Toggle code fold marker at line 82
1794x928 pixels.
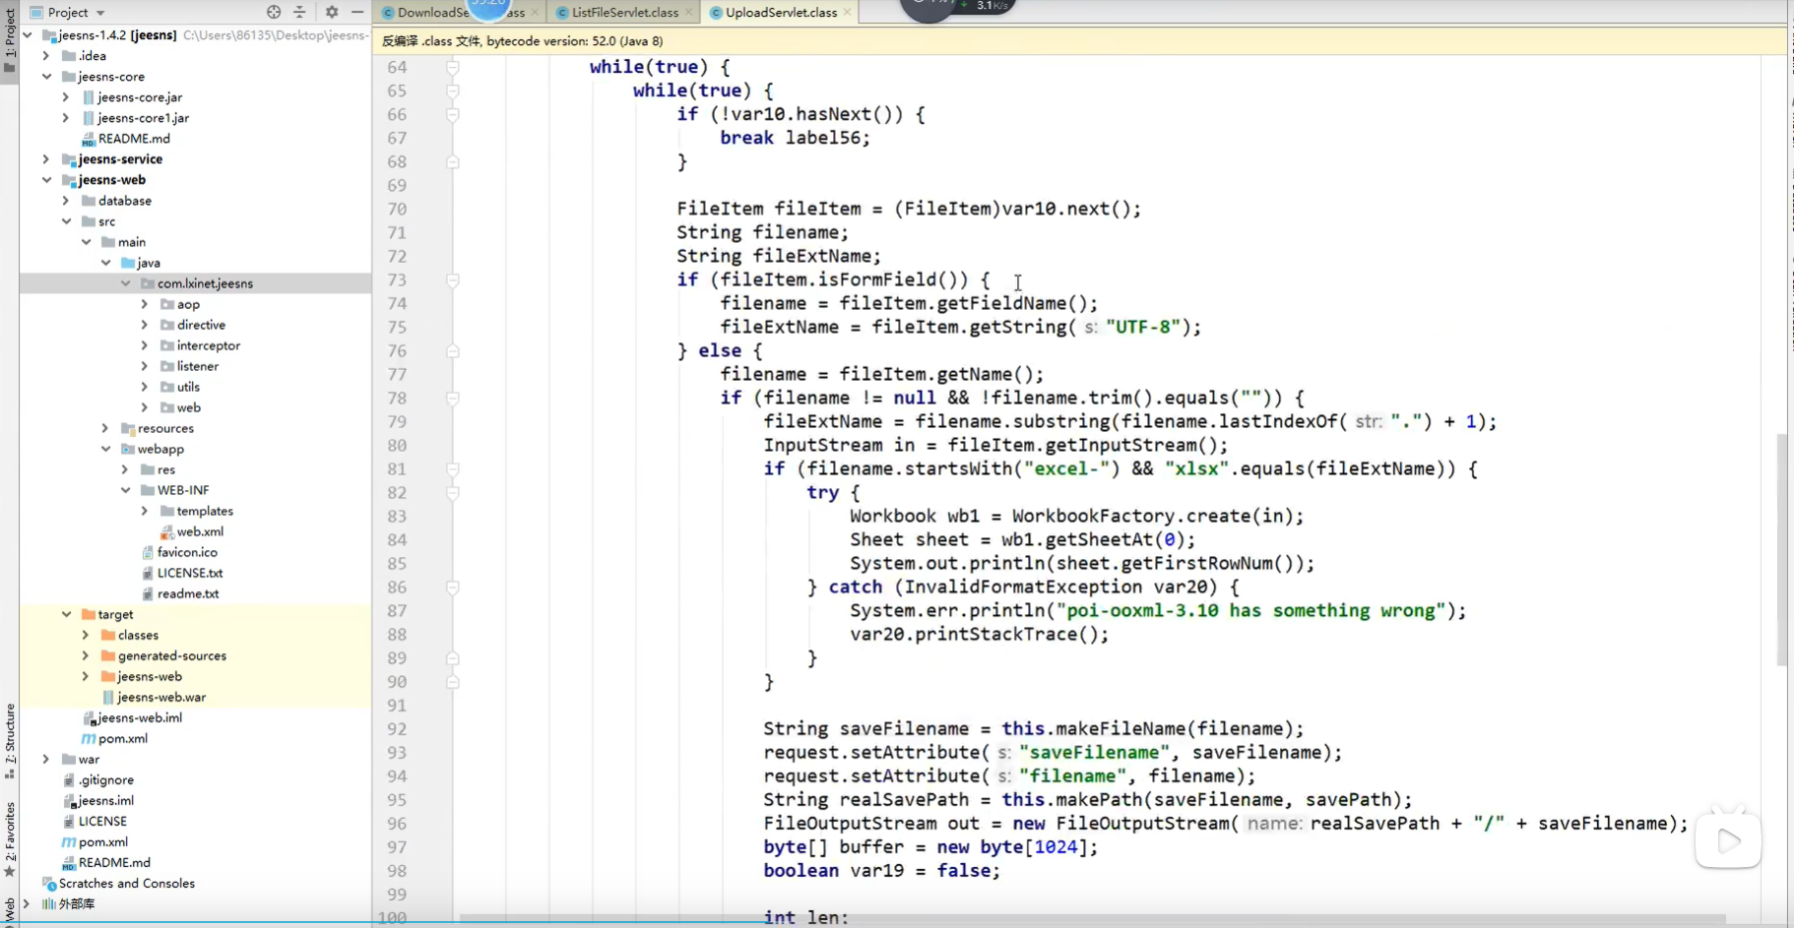(x=453, y=492)
